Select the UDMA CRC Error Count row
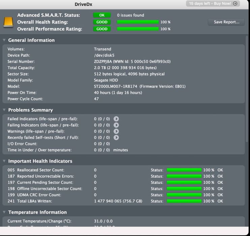Image resolution: width=250 pixels, height=236 pixels. pos(123,195)
